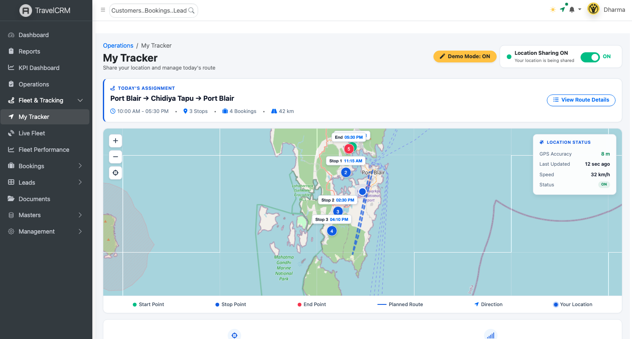The width and height of the screenshot is (632, 339).
Task: Click the 32 km/h speed value
Action: [600, 175]
